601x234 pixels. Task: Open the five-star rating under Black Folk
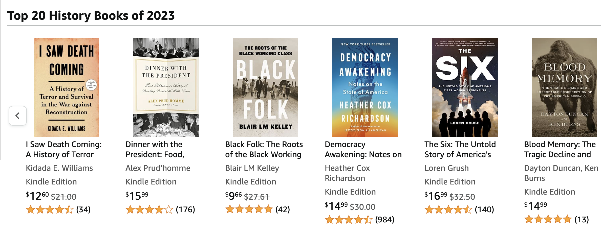coord(249,209)
